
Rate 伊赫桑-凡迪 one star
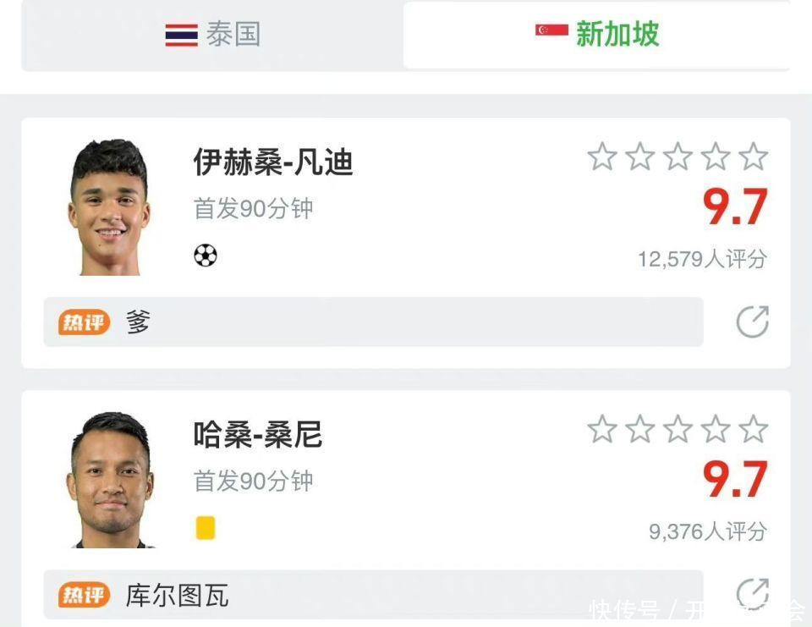[x=602, y=157]
